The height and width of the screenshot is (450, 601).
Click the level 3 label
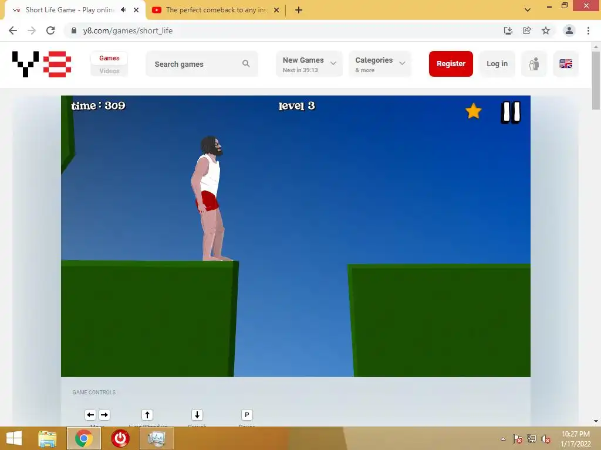296,106
